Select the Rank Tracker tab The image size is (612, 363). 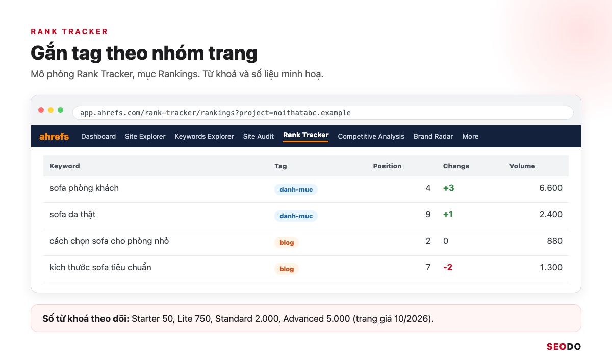(x=306, y=135)
